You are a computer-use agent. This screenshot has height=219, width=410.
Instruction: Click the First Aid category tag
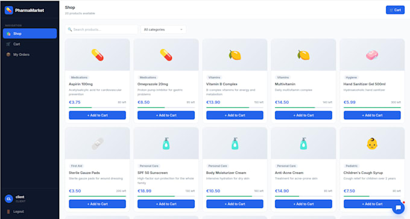(77, 166)
